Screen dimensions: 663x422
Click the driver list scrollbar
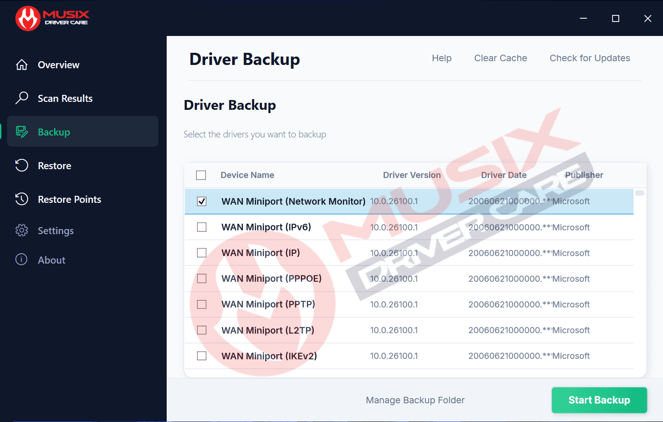[639, 193]
